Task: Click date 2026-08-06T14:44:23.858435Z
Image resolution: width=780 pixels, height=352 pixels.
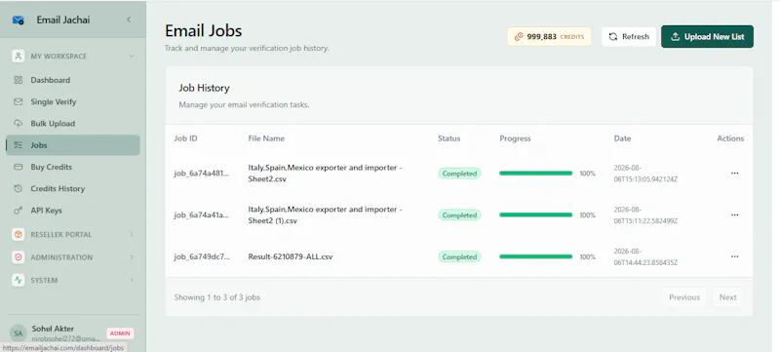Action: [x=645, y=256]
